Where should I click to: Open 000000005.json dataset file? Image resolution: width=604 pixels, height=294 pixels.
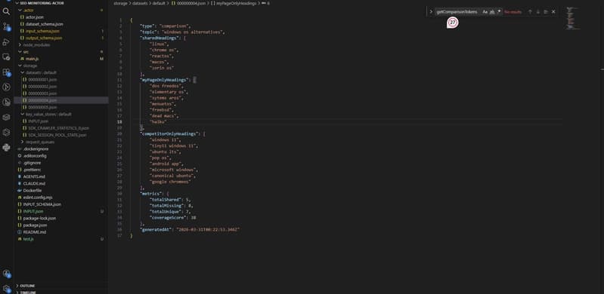coord(42,107)
